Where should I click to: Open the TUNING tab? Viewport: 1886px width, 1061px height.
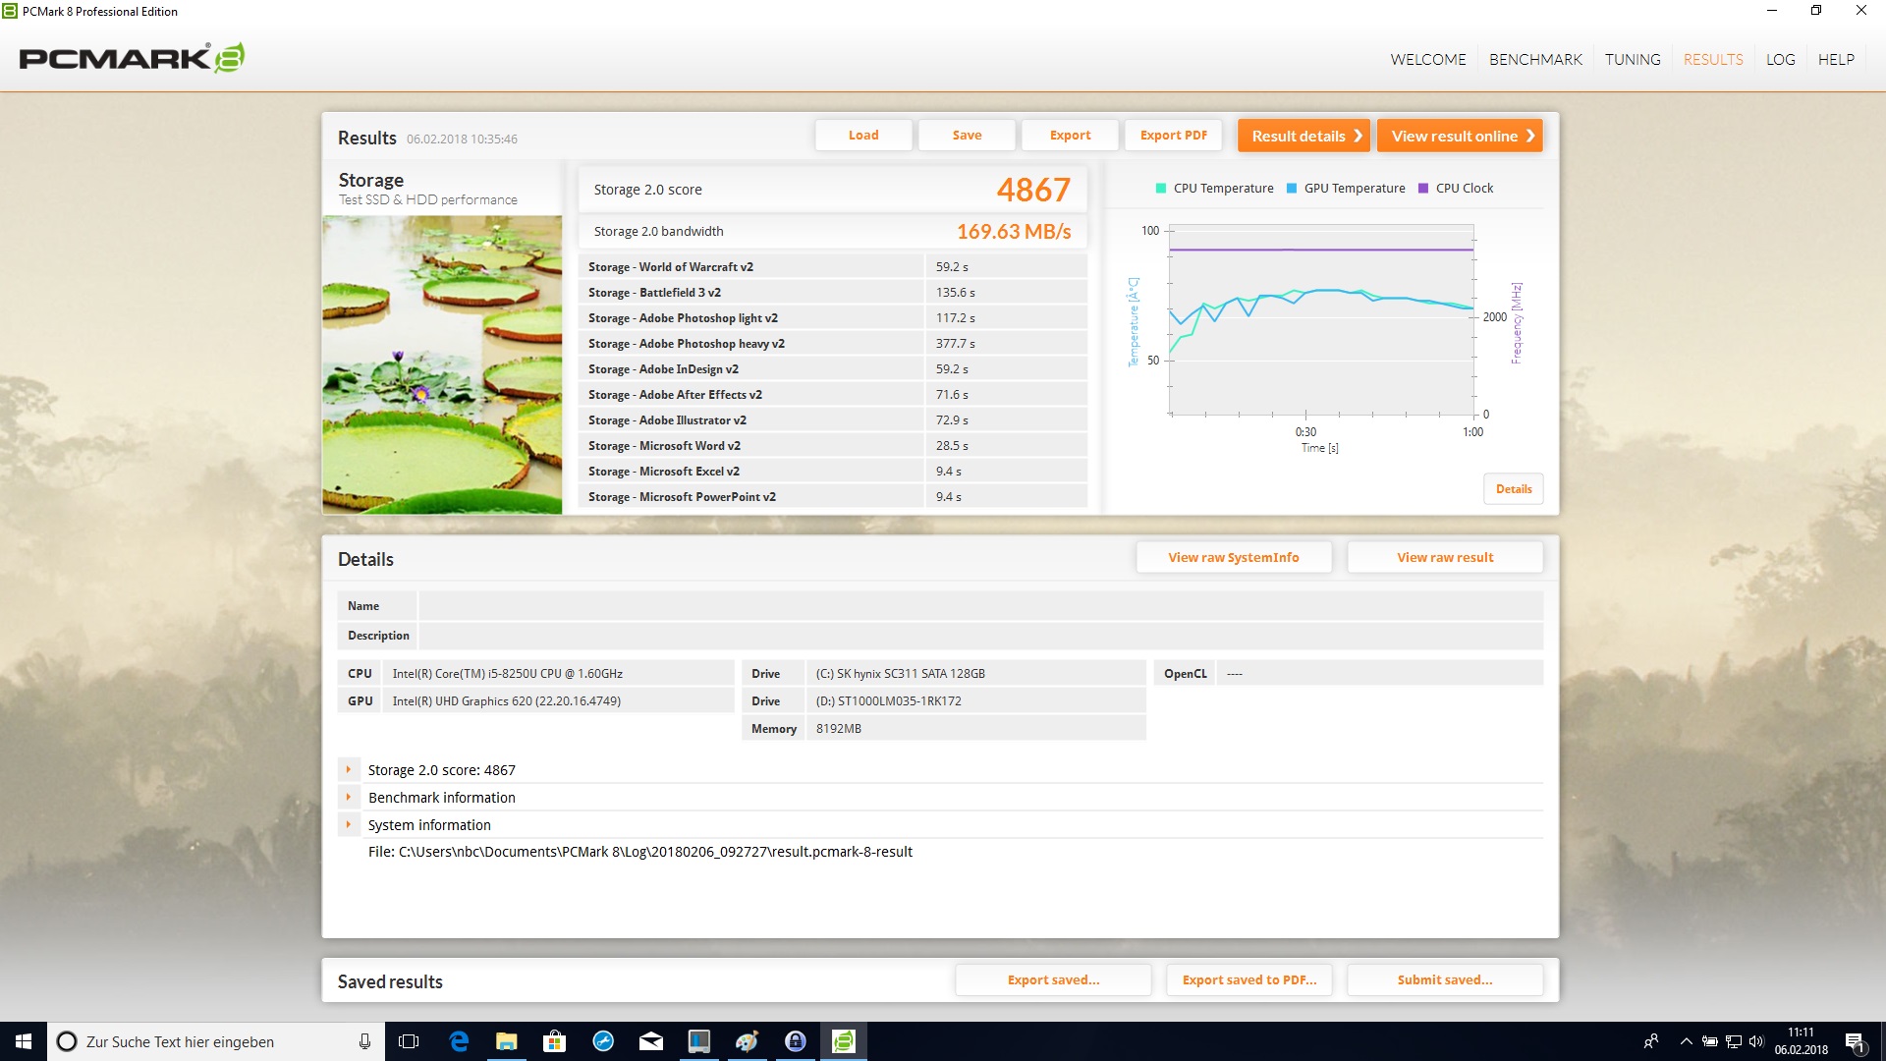pos(1633,59)
